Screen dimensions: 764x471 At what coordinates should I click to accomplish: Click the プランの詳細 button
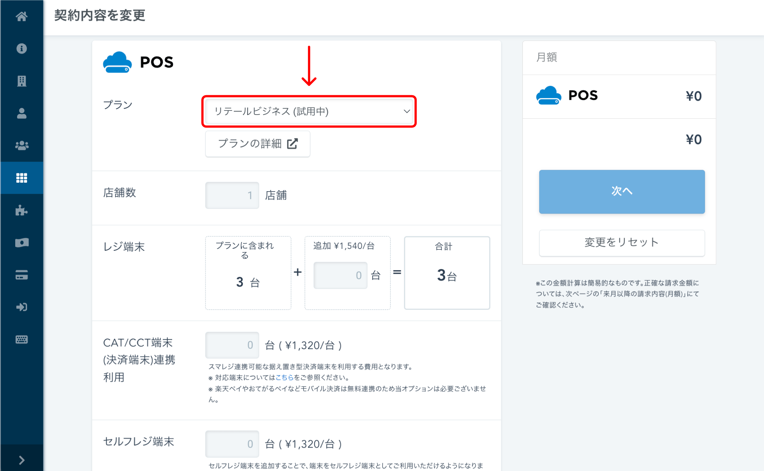pos(258,144)
